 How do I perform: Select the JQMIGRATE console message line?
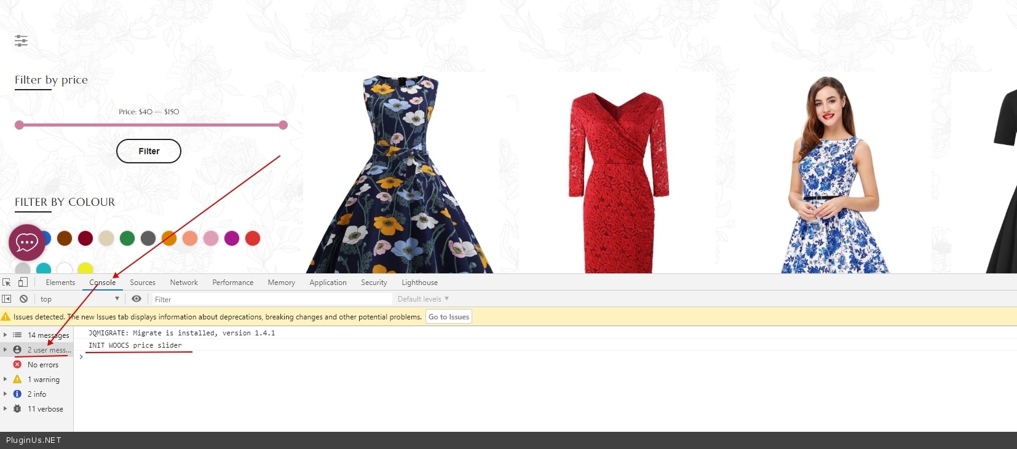182,333
